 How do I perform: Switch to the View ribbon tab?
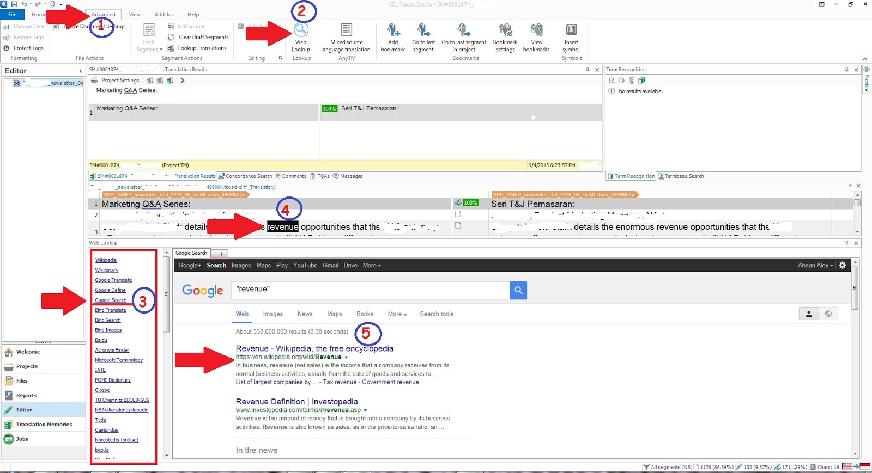(x=135, y=14)
